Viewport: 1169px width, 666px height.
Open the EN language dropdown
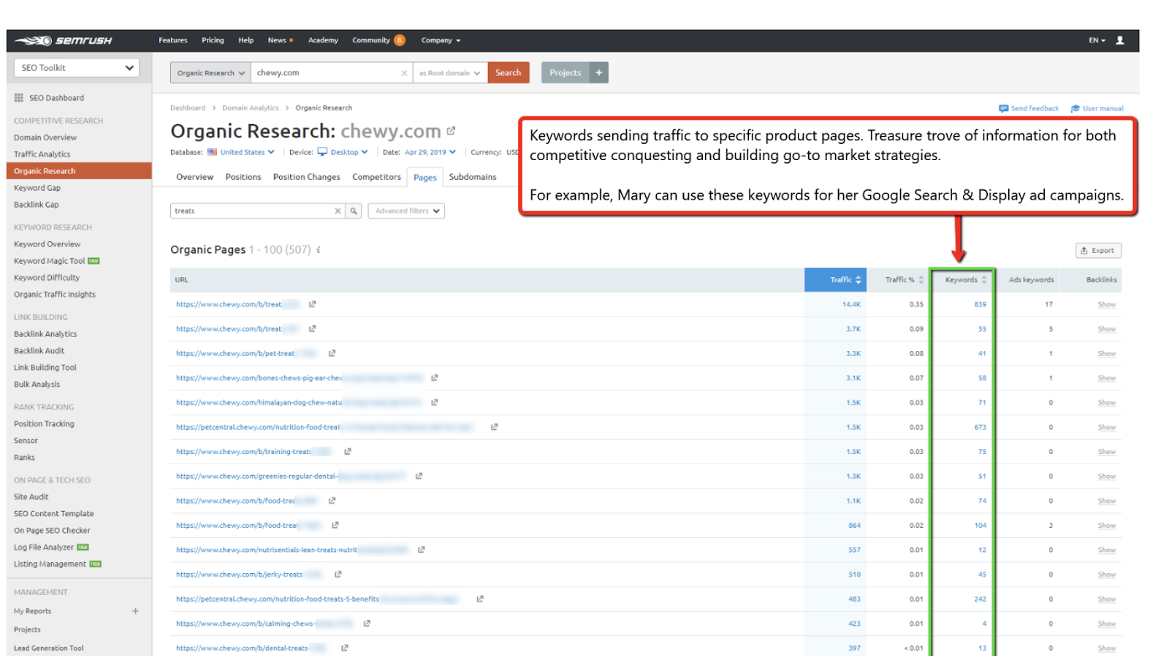click(x=1097, y=40)
